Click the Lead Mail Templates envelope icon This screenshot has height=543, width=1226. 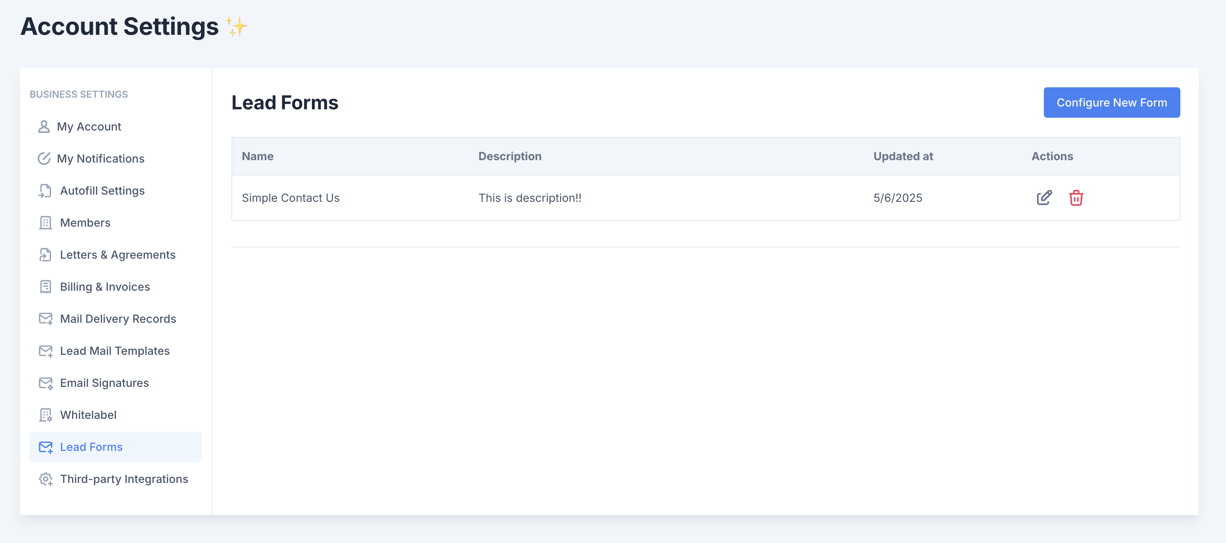(45, 351)
